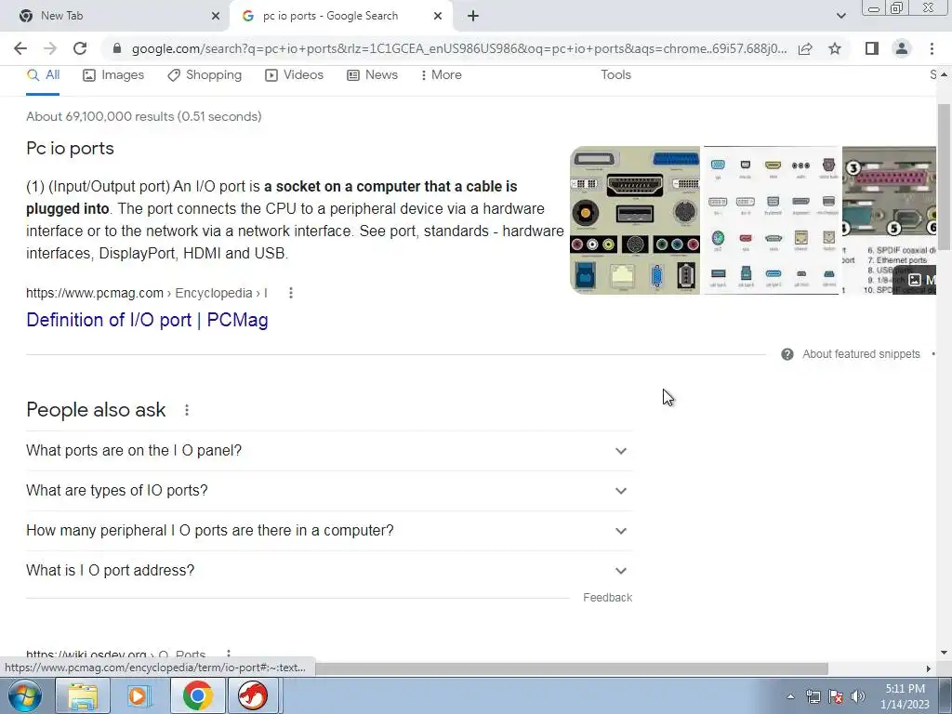Switch to Images results
Screen dimensions: 952x714
113,75
